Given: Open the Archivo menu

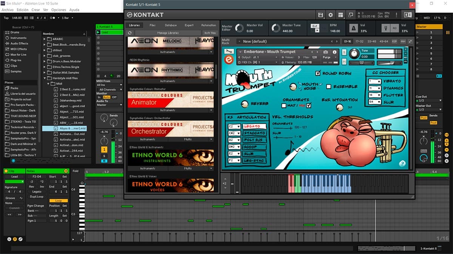Looking at the screenshot, I should pyautogui.click(x=8, y=10).
